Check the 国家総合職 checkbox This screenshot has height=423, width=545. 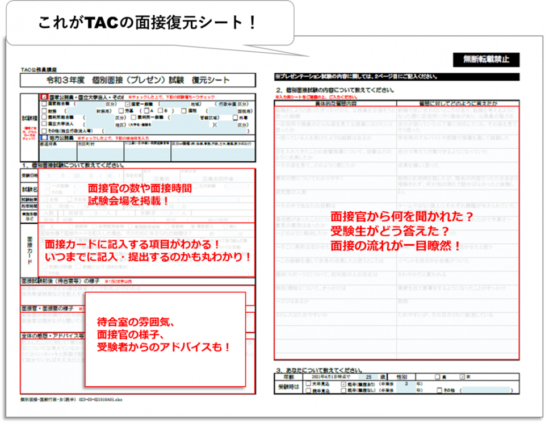44,104
